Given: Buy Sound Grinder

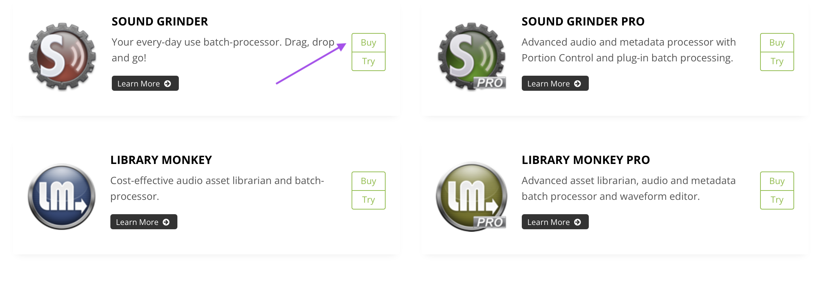Looking at the screenshot, I should click(368, 42).
